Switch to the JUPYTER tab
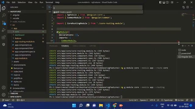The image size is (195, 109). (x=93, y=46)
